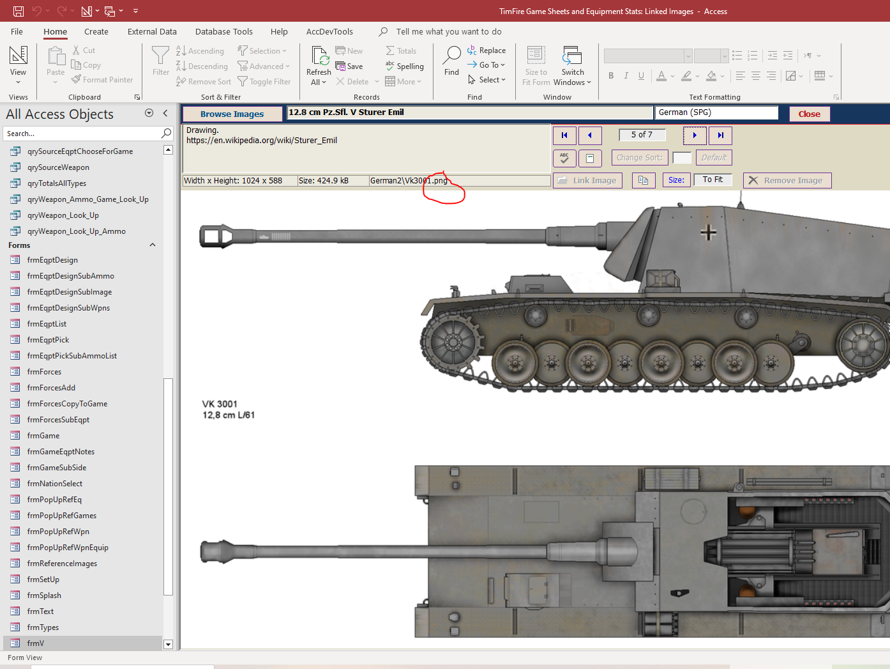Image resolution: width=890 pixels, height=669 pixels.
Task: Click Replace in Find group
Action: (486, 50)
